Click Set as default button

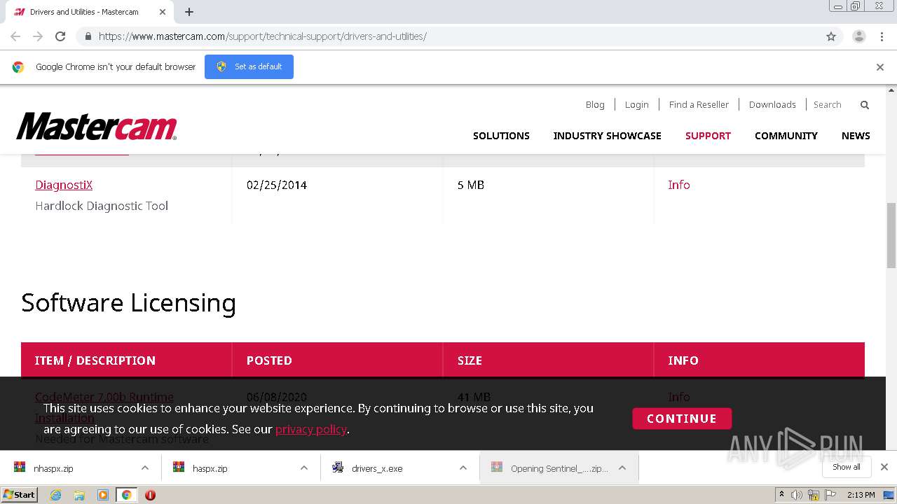(x=249, y=66)
